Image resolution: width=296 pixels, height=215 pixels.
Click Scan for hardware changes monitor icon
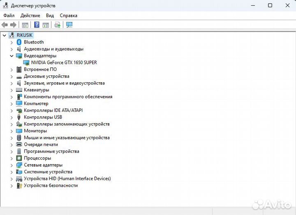point(69,25)
